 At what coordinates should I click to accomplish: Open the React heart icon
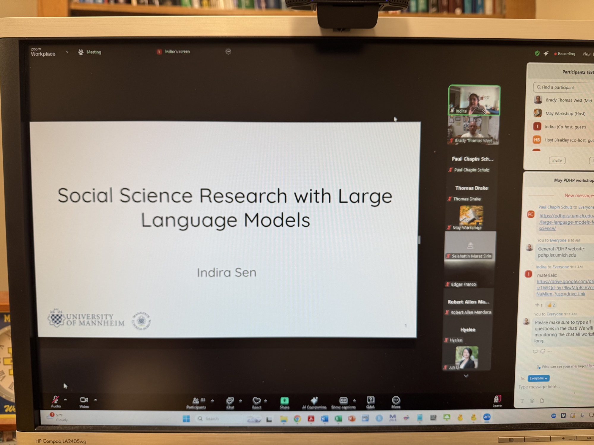(x=256, y=401)
